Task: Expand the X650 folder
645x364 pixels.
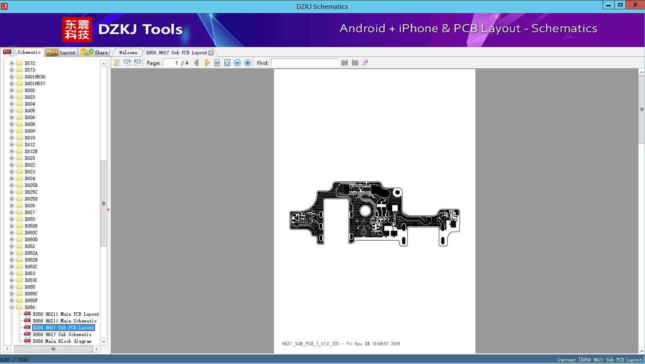Action: click(12, 219)
